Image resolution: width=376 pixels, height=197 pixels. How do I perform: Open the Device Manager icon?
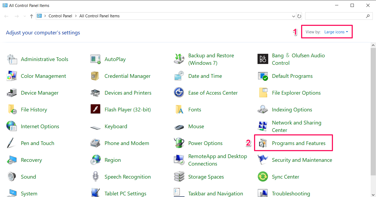click(x=12, y=93)
